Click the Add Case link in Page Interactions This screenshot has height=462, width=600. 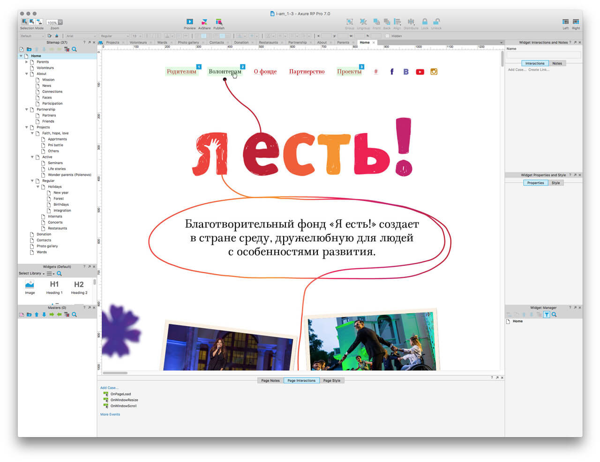(x=109, y=388)
